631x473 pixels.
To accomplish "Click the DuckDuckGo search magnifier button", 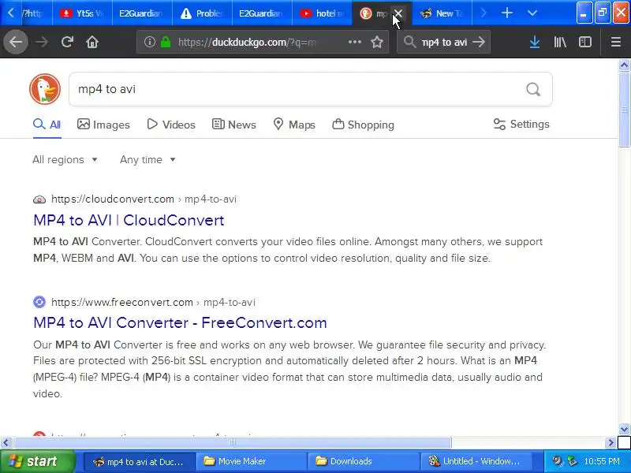I will [x=533, y=89].
